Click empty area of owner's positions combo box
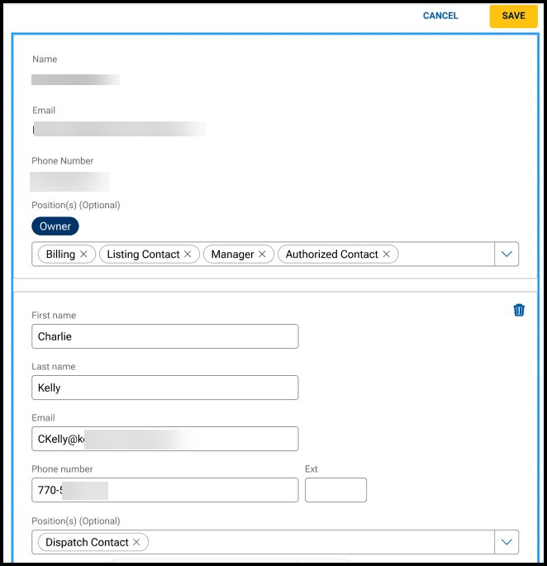Image resolution: width=547 pixels, height=566 pixels. point(446,254)
